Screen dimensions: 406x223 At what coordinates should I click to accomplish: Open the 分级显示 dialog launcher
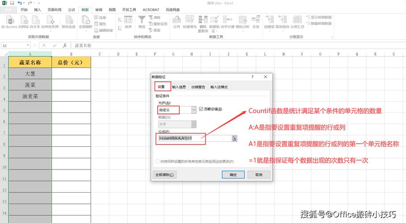332,37
